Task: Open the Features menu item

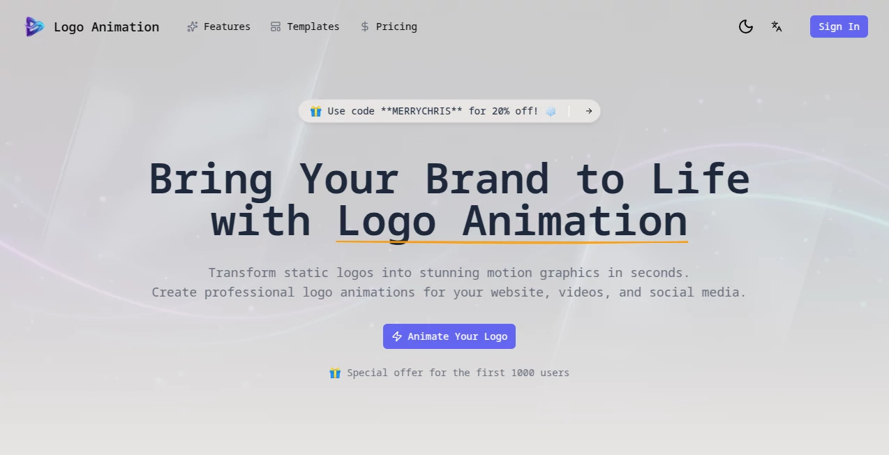Action: pos(226,26)
